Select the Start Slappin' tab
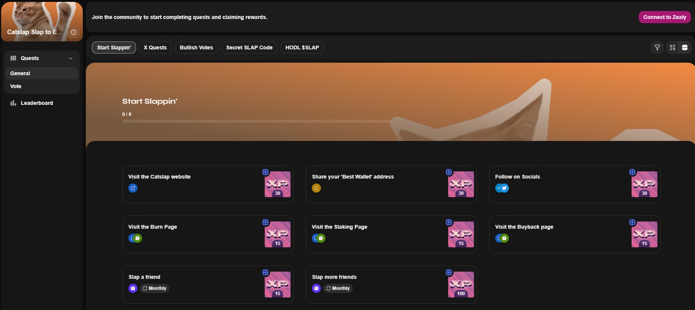Image resolution: width=695 pixels, height=310 pixels. pyautogui.click(x=114, y=47)
